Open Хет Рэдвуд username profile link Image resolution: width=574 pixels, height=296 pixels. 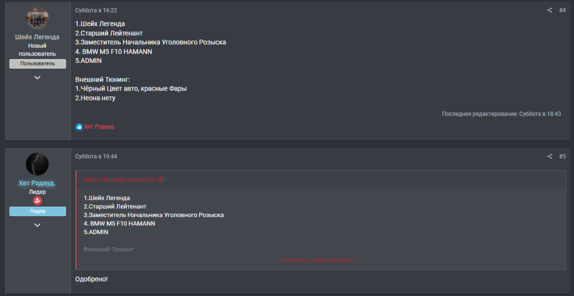point(37,183)
